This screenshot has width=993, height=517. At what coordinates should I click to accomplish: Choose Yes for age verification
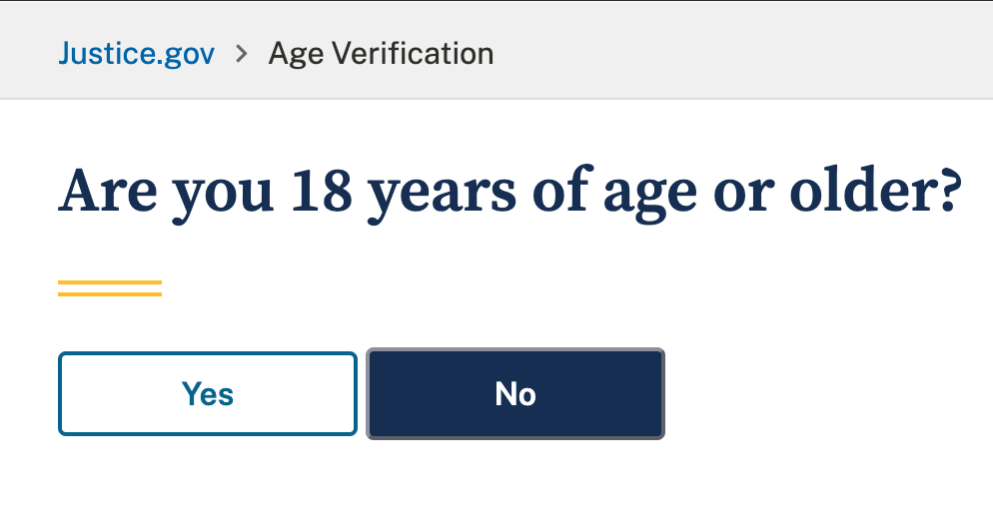click(208, 394)
